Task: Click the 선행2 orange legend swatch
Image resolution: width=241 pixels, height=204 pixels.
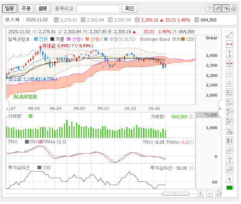Action: click(x=87, y=39)
